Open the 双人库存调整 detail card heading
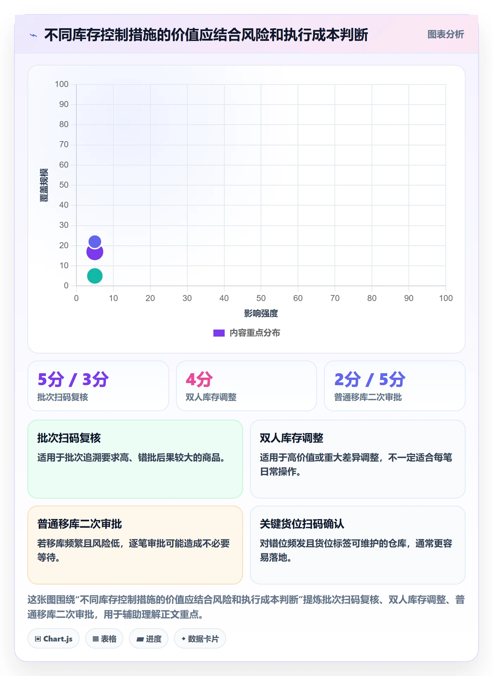Screen dimensions: 493x676 (292, 438)
